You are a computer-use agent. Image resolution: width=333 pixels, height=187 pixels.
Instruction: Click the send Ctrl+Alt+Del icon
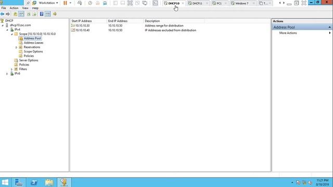click(80, 3)
